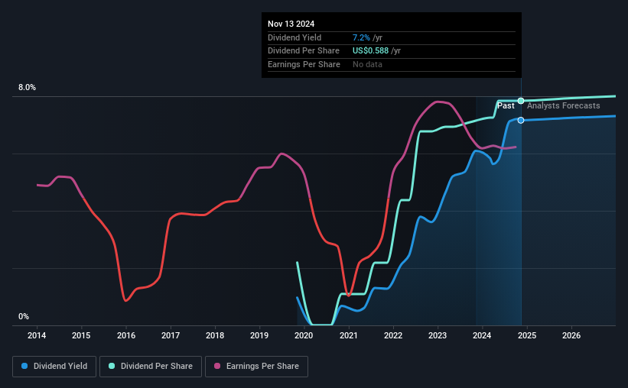Toggle the Earnings Per Share legend button
Viewport: 628px width, 388px height.
[x=256, y=367]
